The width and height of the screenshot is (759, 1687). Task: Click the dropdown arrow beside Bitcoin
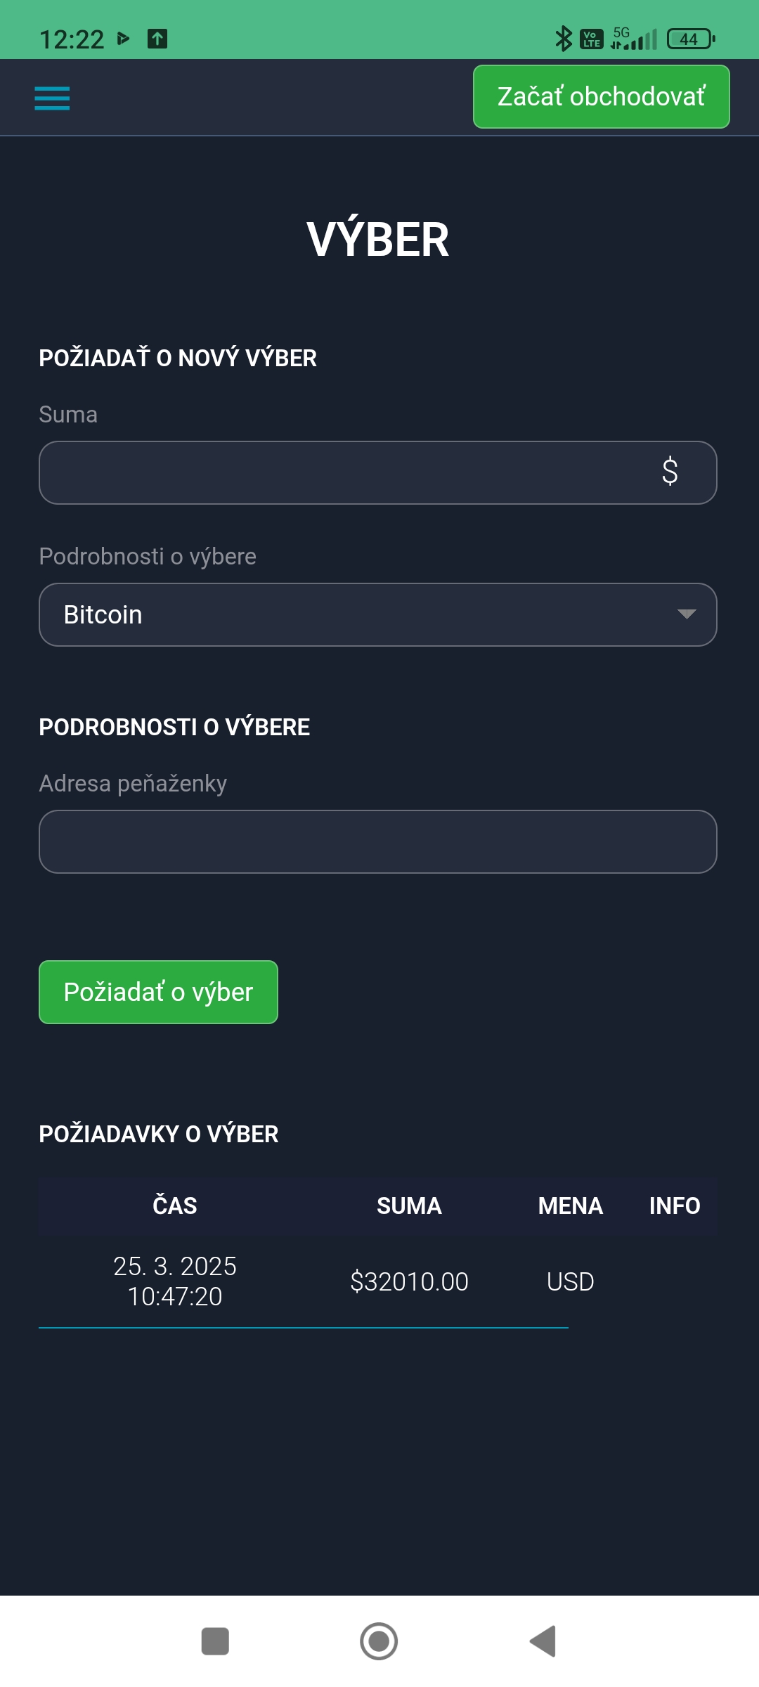coord(687,614)
